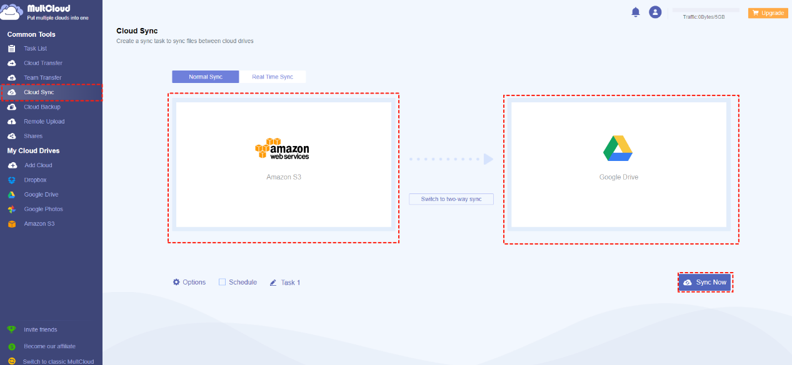Click the Remote Upload icon

point(11,122)
